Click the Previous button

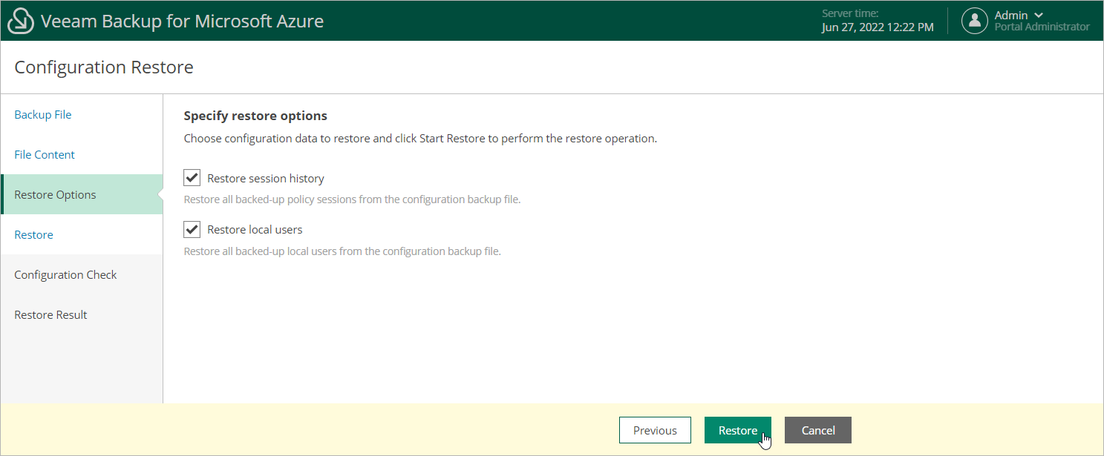655,430
